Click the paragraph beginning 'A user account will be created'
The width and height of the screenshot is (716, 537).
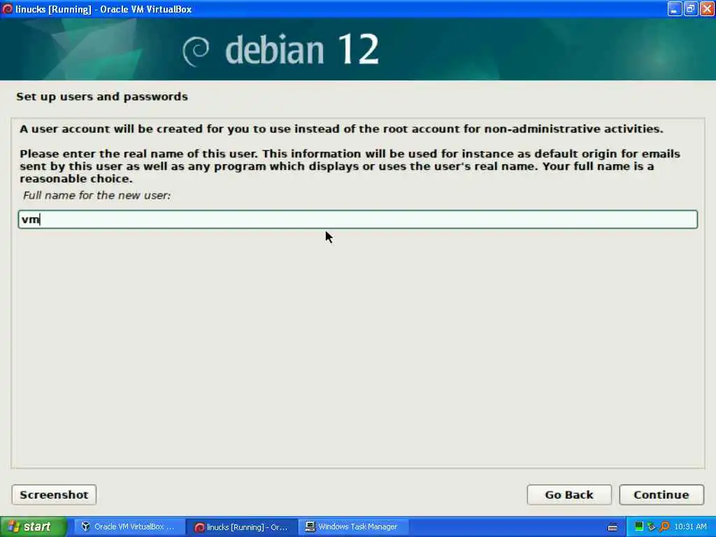coord(341,129)
